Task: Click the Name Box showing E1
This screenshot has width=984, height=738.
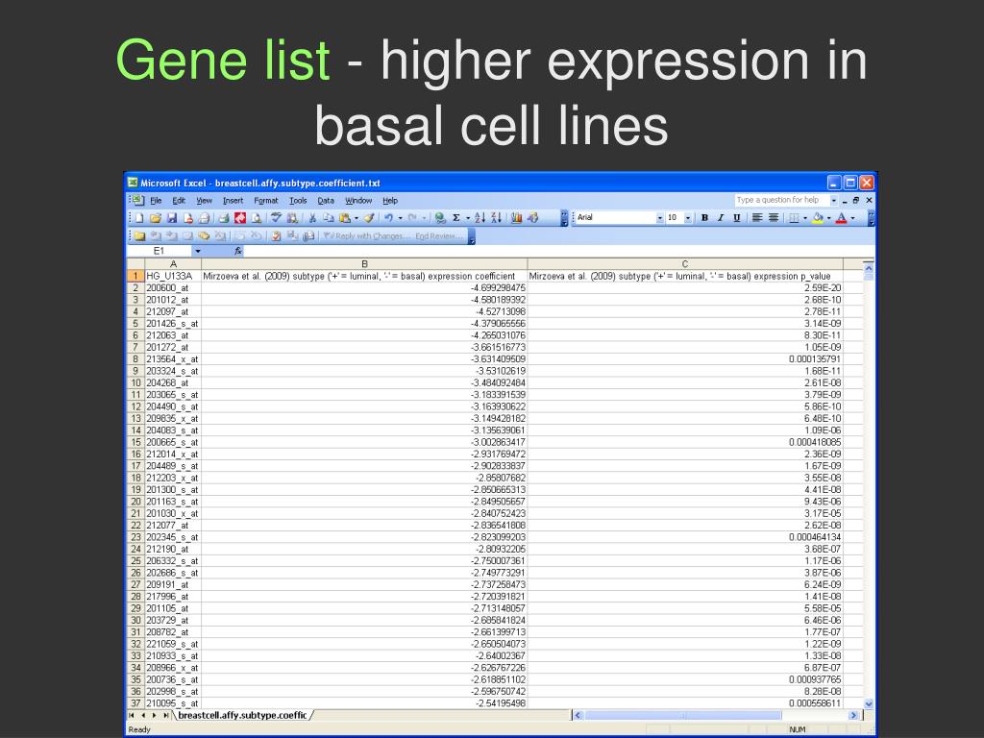Action: coord(160,251)
